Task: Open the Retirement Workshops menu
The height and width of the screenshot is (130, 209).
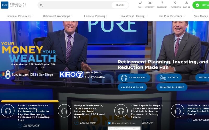Action: coord(57,16)
